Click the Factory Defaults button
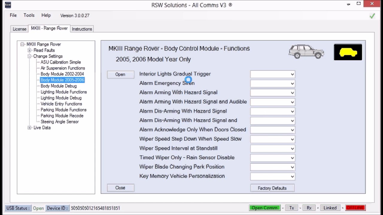The image size is (383, 215). point(272,188)
